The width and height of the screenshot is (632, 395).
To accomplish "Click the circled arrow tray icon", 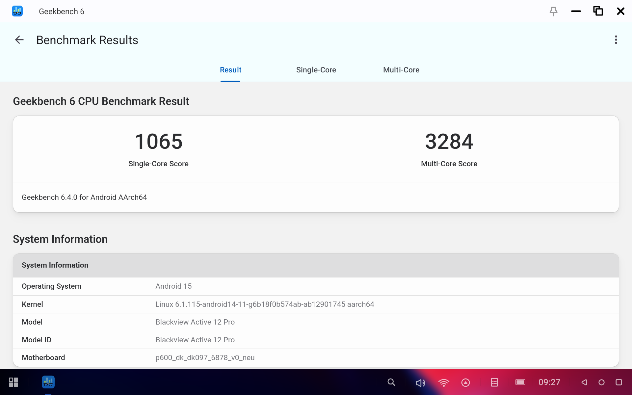I will click(465, 382).
